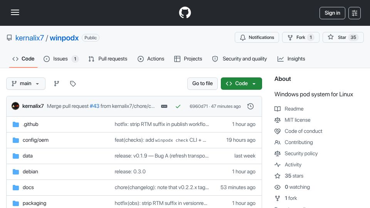Open appearance settings icon beside Sign in

pyautogui.click(x=355, y=13)
